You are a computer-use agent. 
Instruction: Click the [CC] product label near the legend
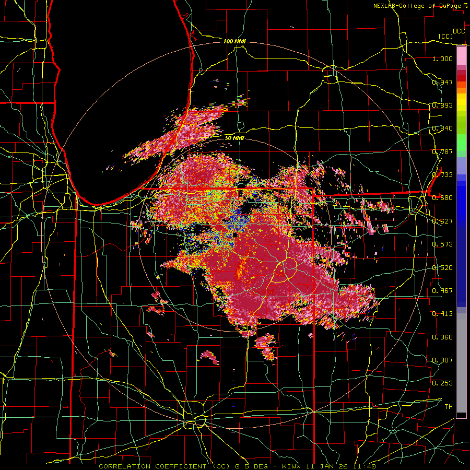click(x=446, y=36)
